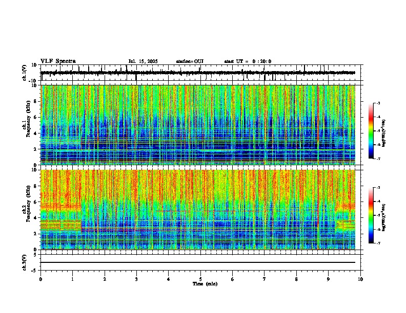Image resolution: width=406 pixels, height=313 pixels.
Task: Click time axis tick label "2"
Action: (105, 279)
